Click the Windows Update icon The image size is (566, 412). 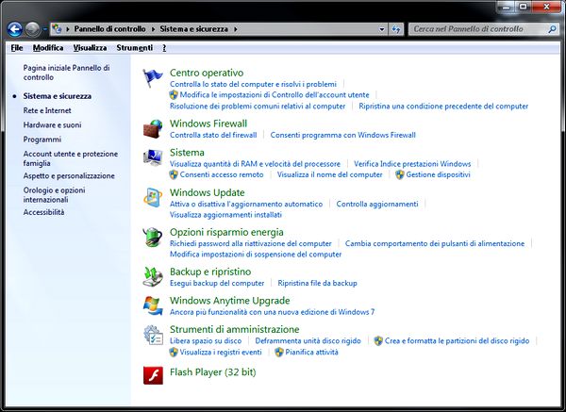click(153, 197)
